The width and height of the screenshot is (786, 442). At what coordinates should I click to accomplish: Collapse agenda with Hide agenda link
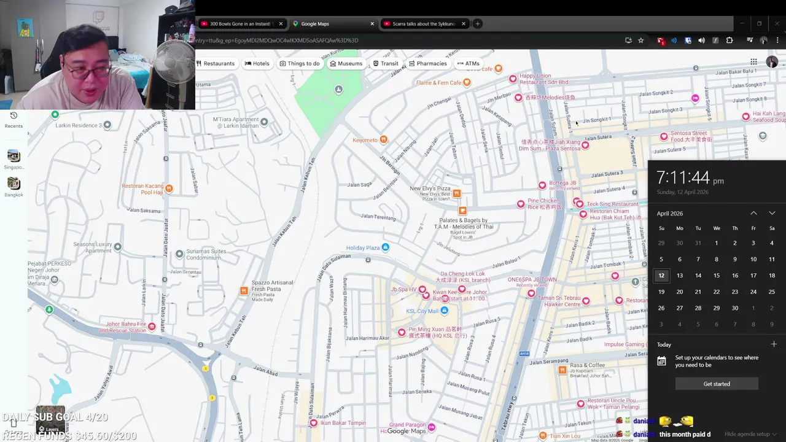750,434
